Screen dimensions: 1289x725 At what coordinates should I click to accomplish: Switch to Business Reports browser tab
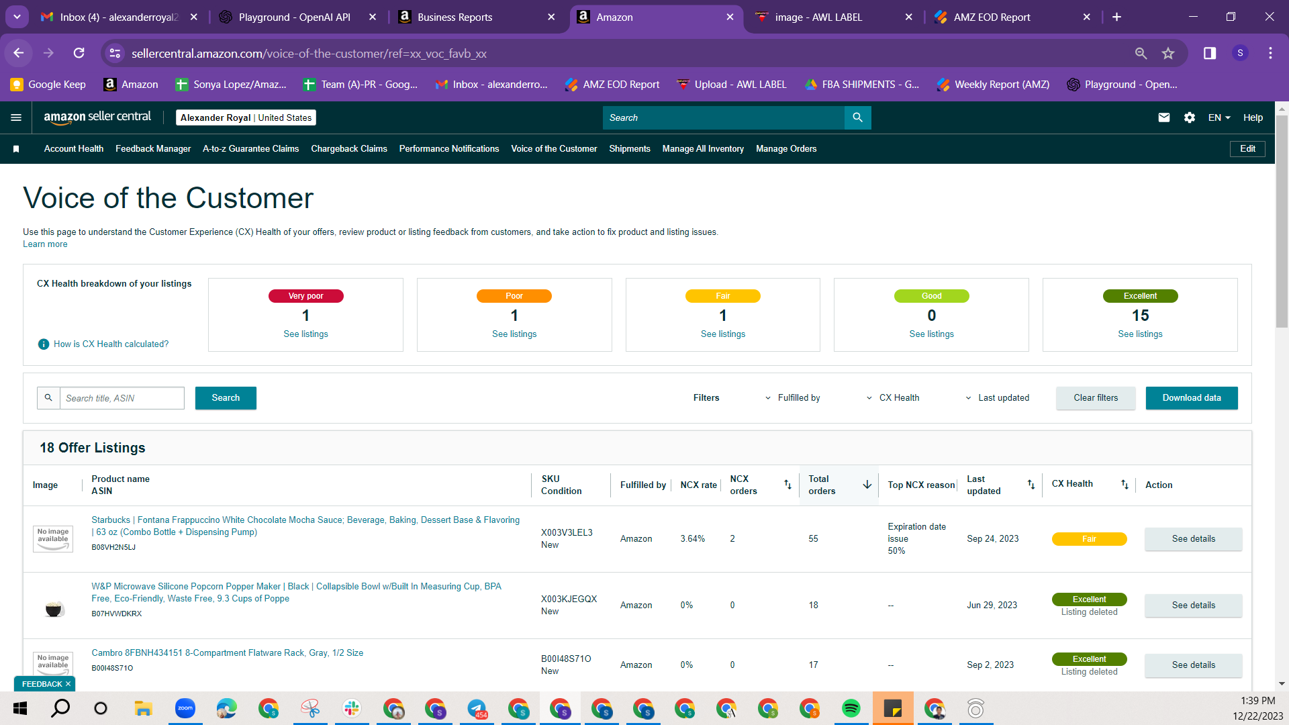tap(477, 17)
